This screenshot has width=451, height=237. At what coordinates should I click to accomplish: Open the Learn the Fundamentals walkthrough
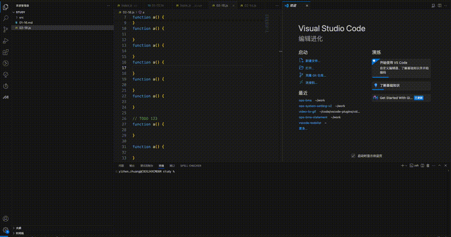tap(401, 86)
